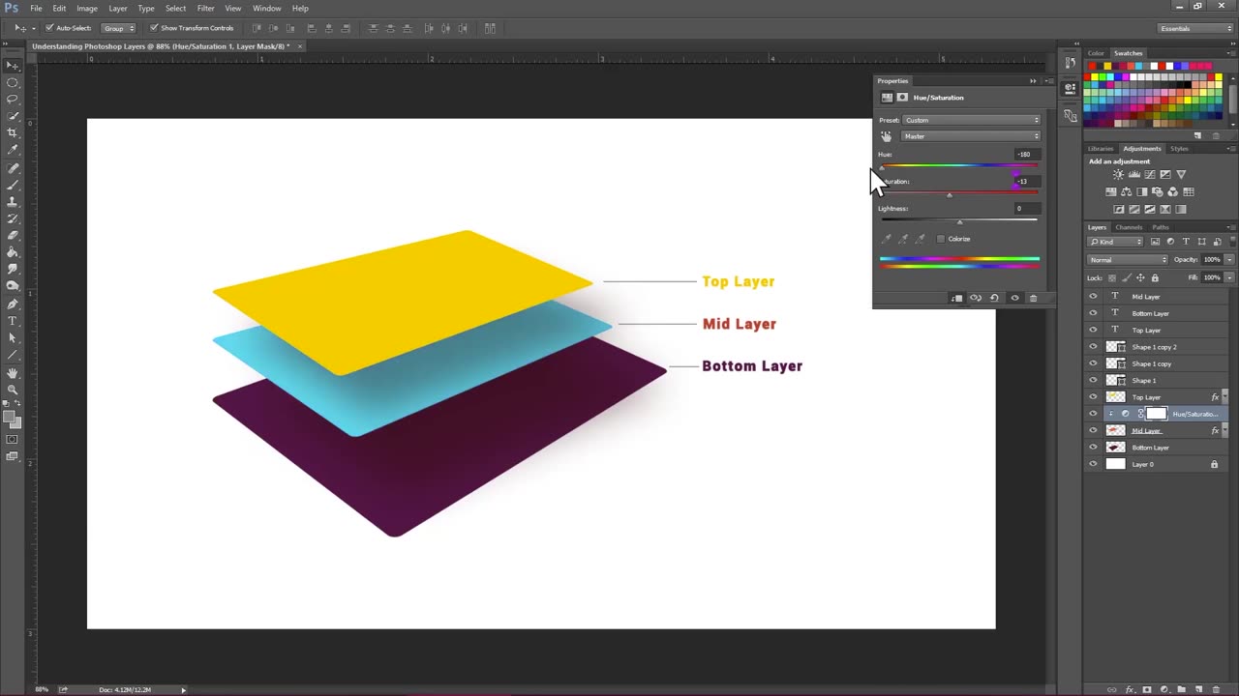1239x696 pixels.
Task: Click the Hue value input field
Action: coord(1026,155)
